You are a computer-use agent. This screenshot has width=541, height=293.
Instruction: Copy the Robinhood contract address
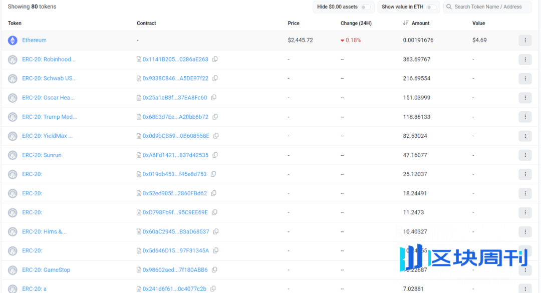tap(215, 60)
